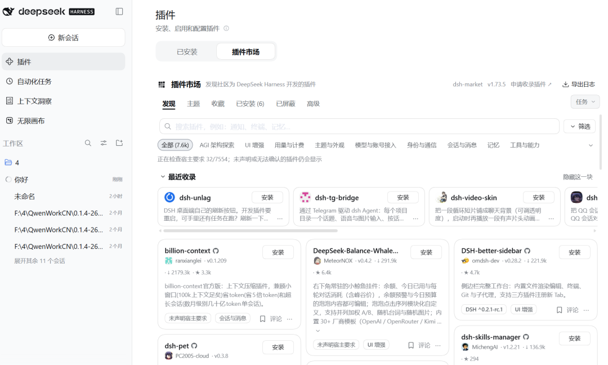Open the workspace folder 4
The height and width of the screenshot is (365, 608).
pos(63,163)
